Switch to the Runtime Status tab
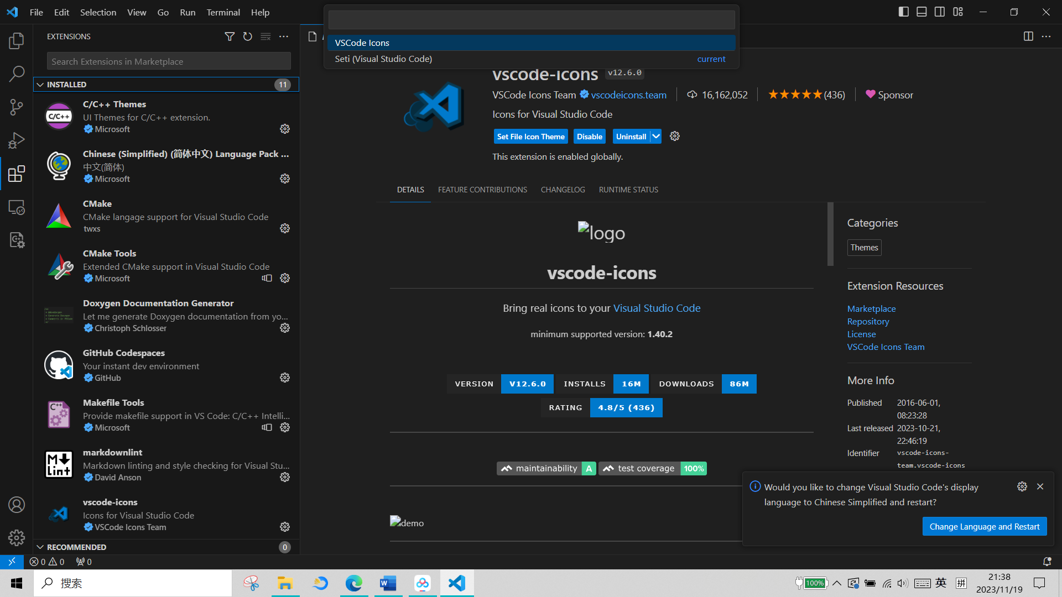1062x597 pixels. click(628, 190)
